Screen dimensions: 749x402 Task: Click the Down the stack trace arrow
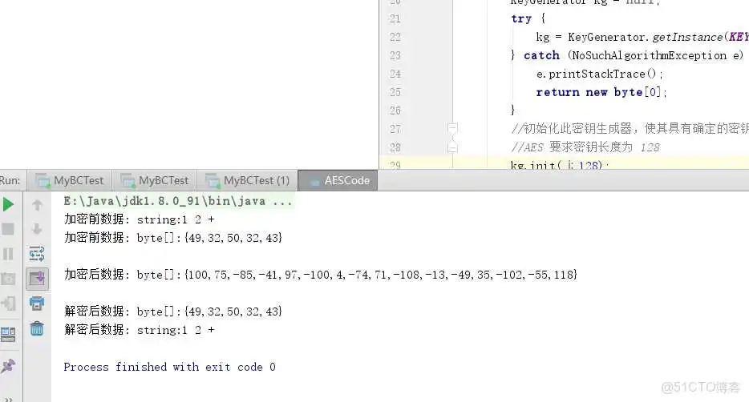point(37,229)
